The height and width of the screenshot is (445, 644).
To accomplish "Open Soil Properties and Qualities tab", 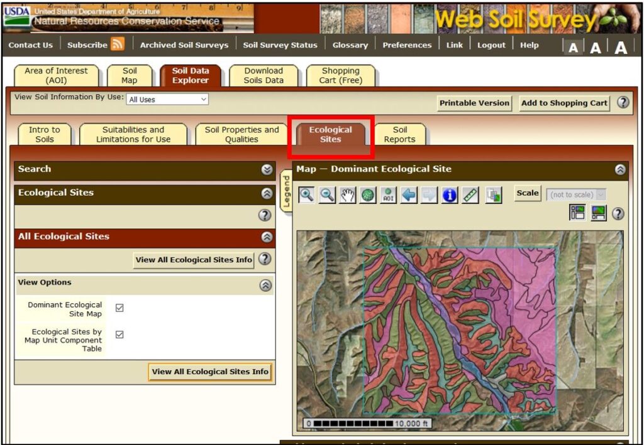I will 241,134.
